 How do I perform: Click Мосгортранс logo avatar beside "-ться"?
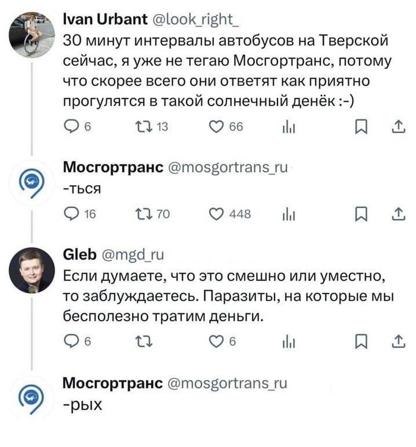click(x=31, y=181)
